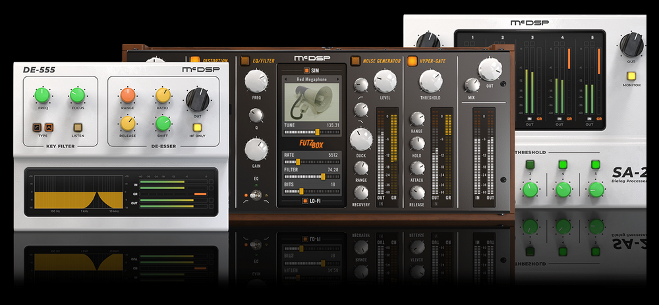This screenshot has height=305, width=659.
Task: Click the Noise Generator low-pass filter knob
Action: click(361, 109)
